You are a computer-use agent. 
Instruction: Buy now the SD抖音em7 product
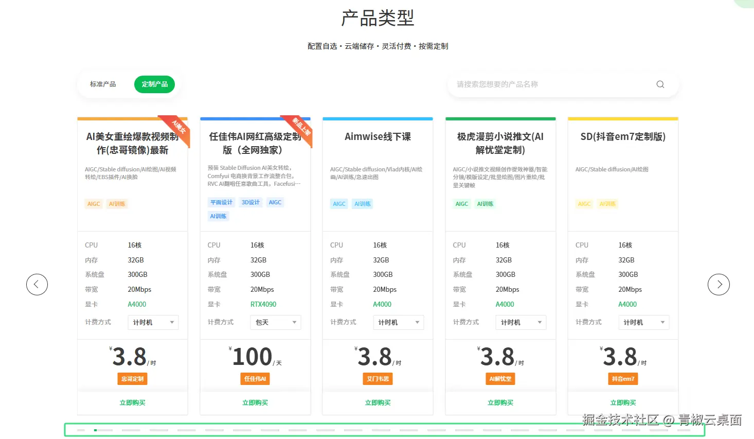[623, 403]
